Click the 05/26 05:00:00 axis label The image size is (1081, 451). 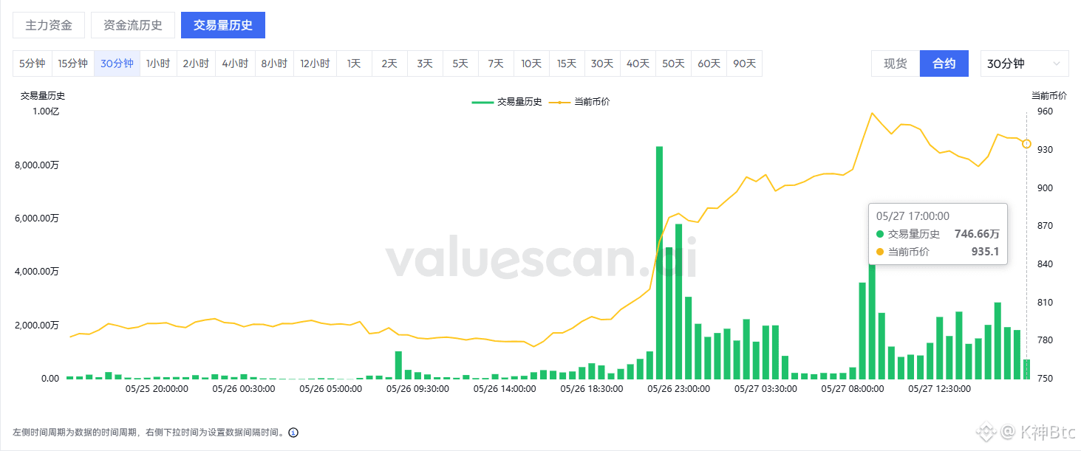tap(331, 388)
